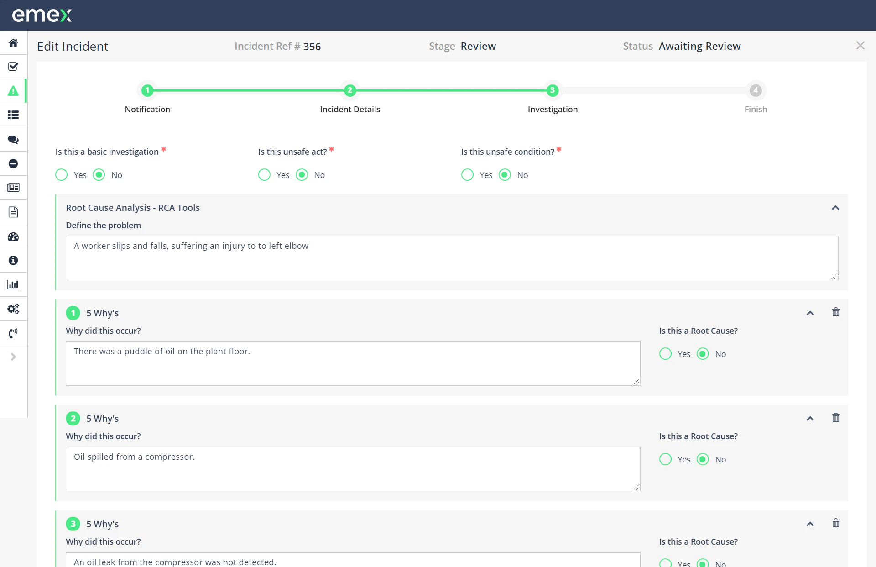Open the dashboard gauge sidebar icon
The image size is (876, 567).
click(13, 236)
